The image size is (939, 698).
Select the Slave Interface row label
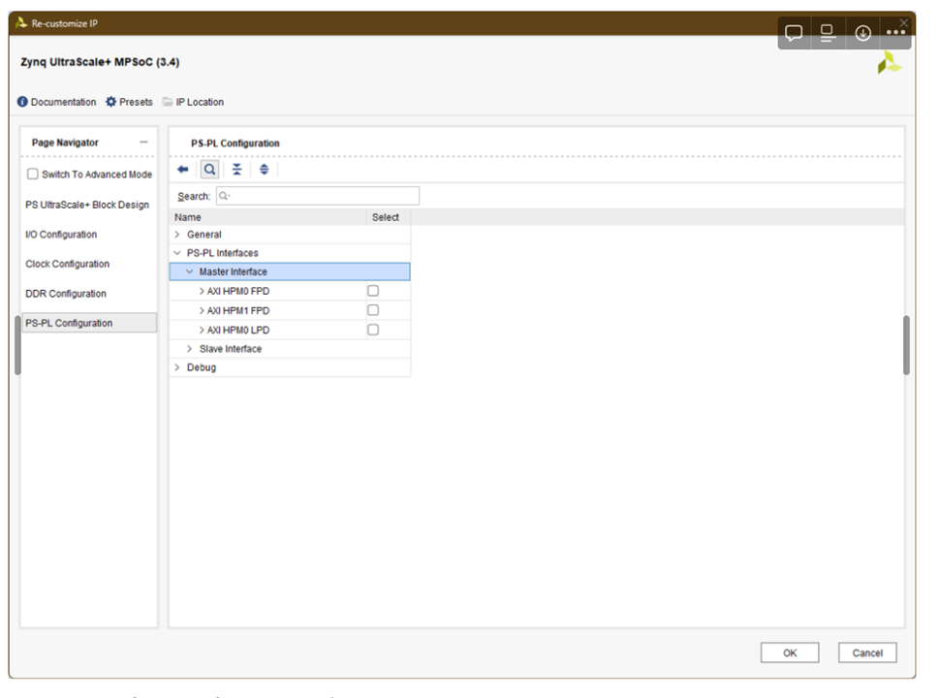click(231, 349)
